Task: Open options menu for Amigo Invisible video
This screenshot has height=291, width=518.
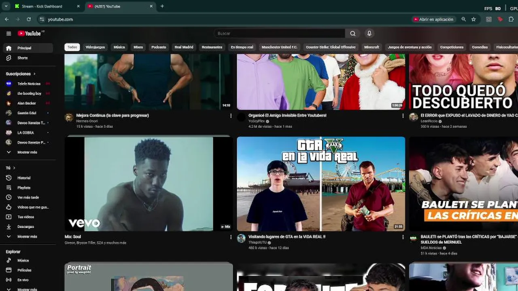Action: click(x=403, y=116)
